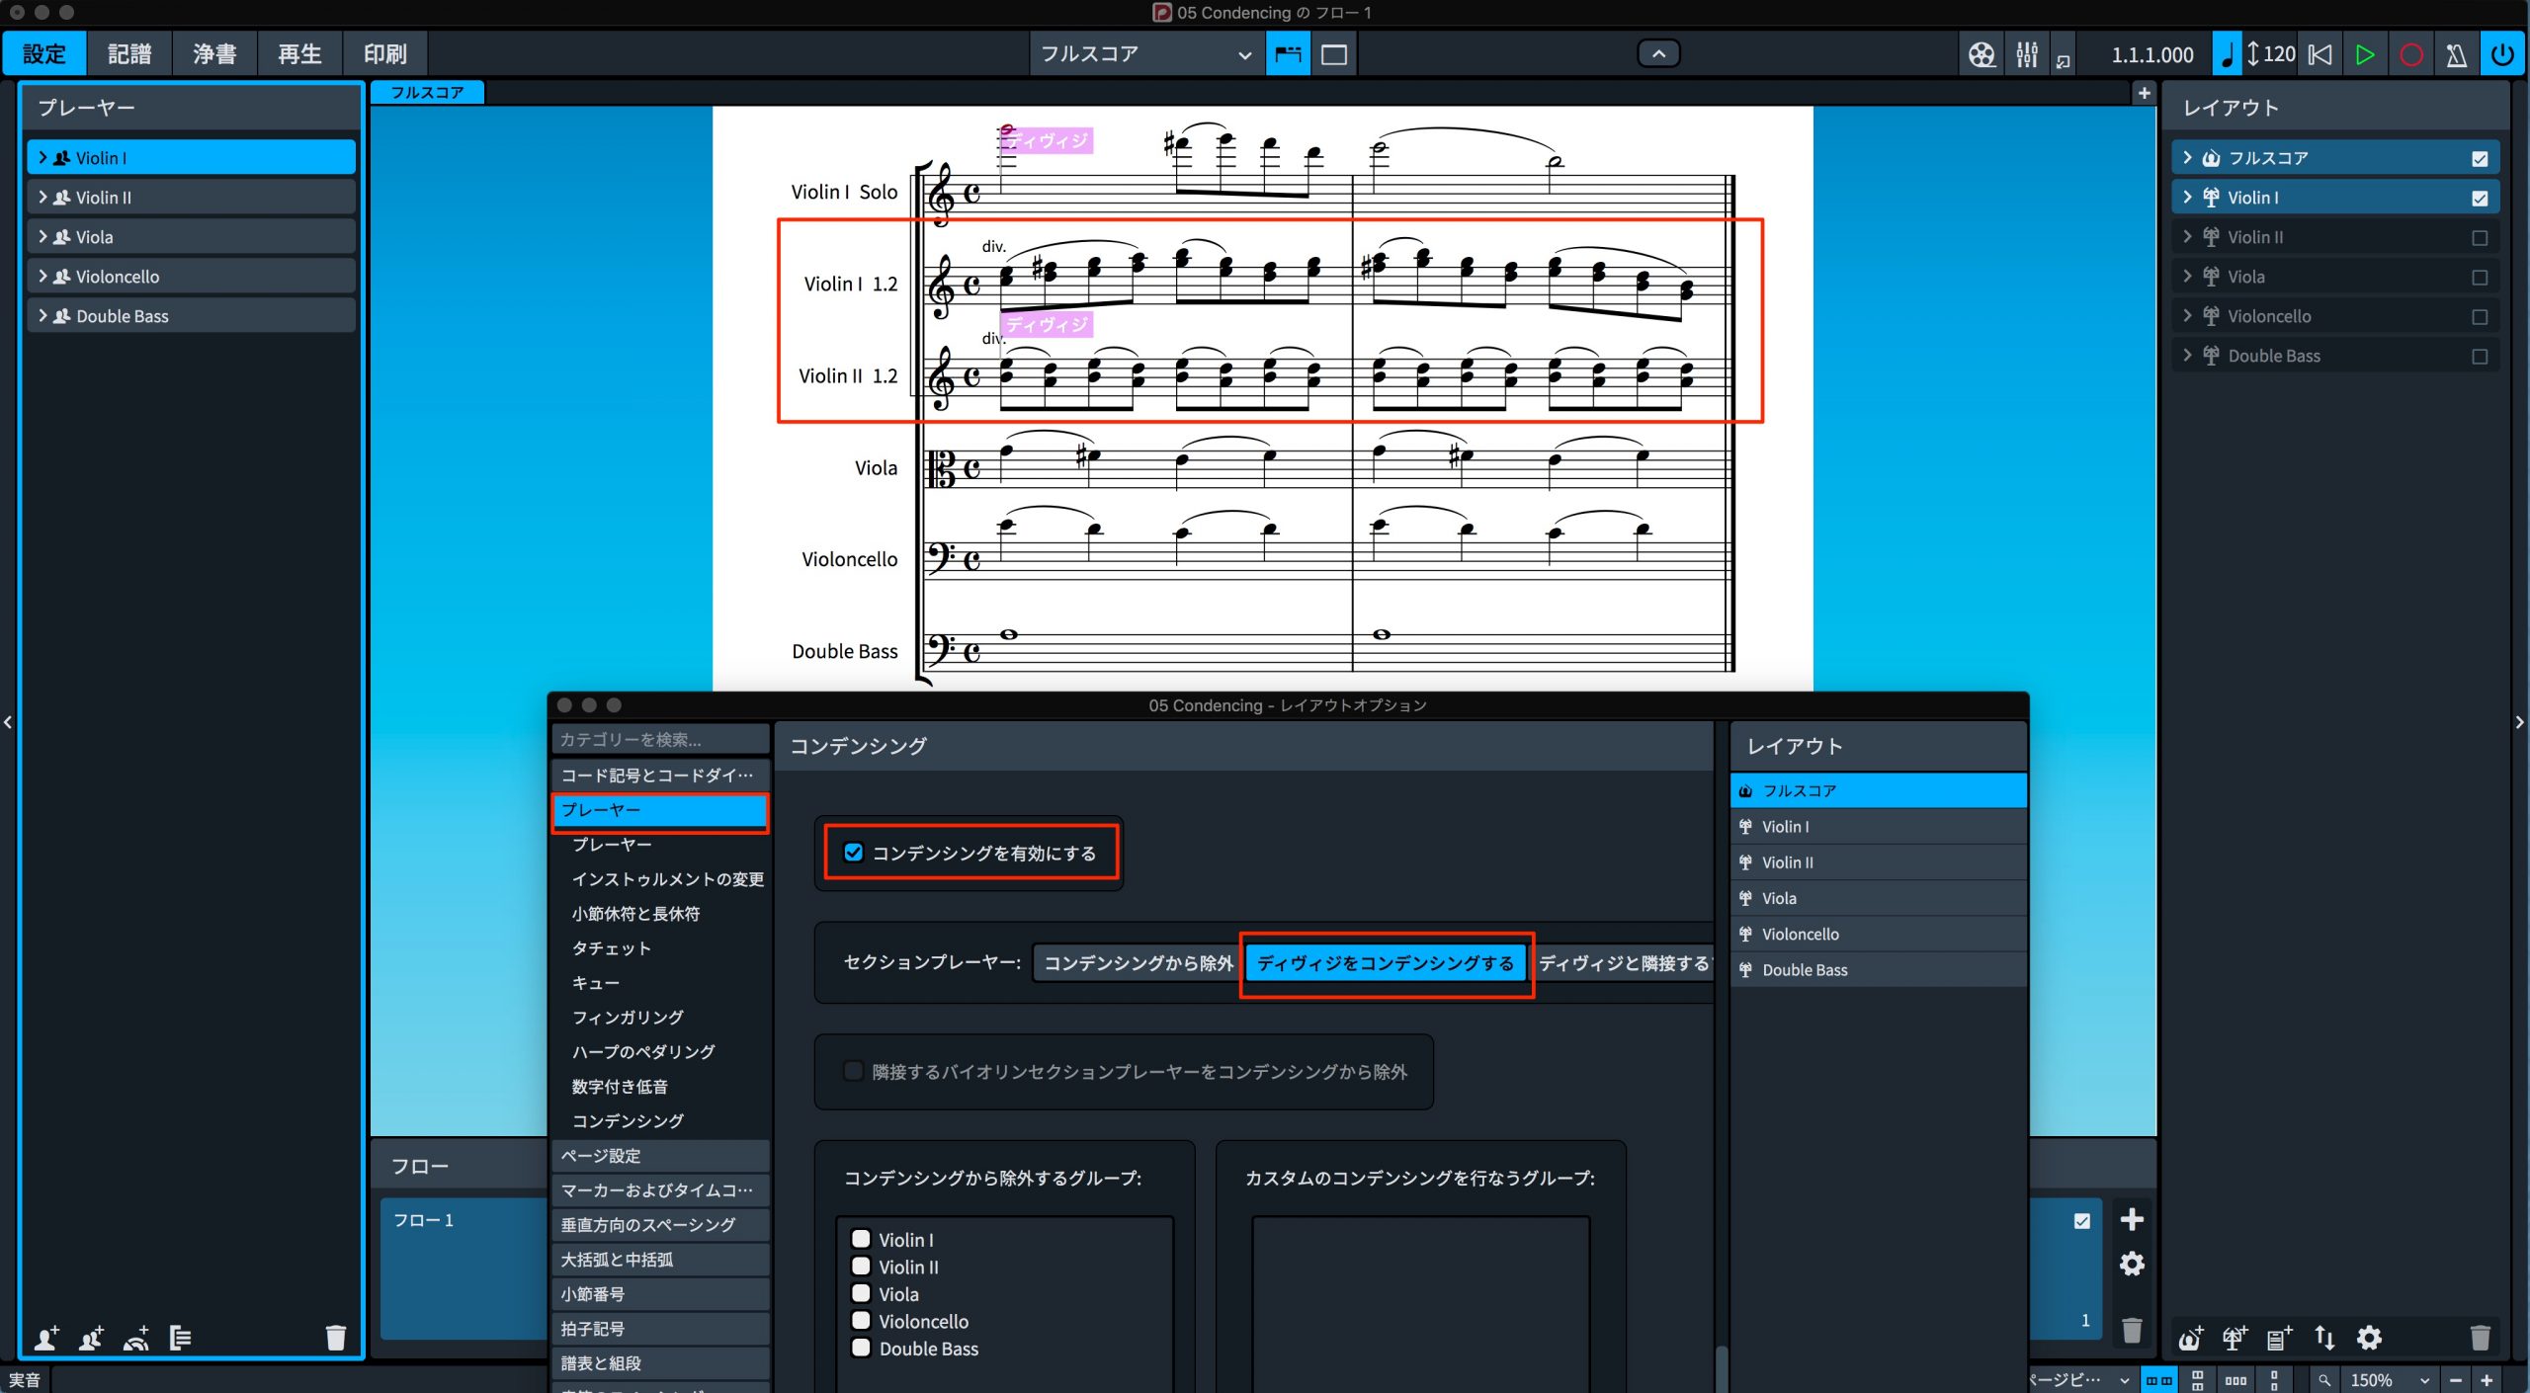Switch to 記譜 (Write) mode
Viewport: 2530px width, 1393px height.
(x=129, y=54)
